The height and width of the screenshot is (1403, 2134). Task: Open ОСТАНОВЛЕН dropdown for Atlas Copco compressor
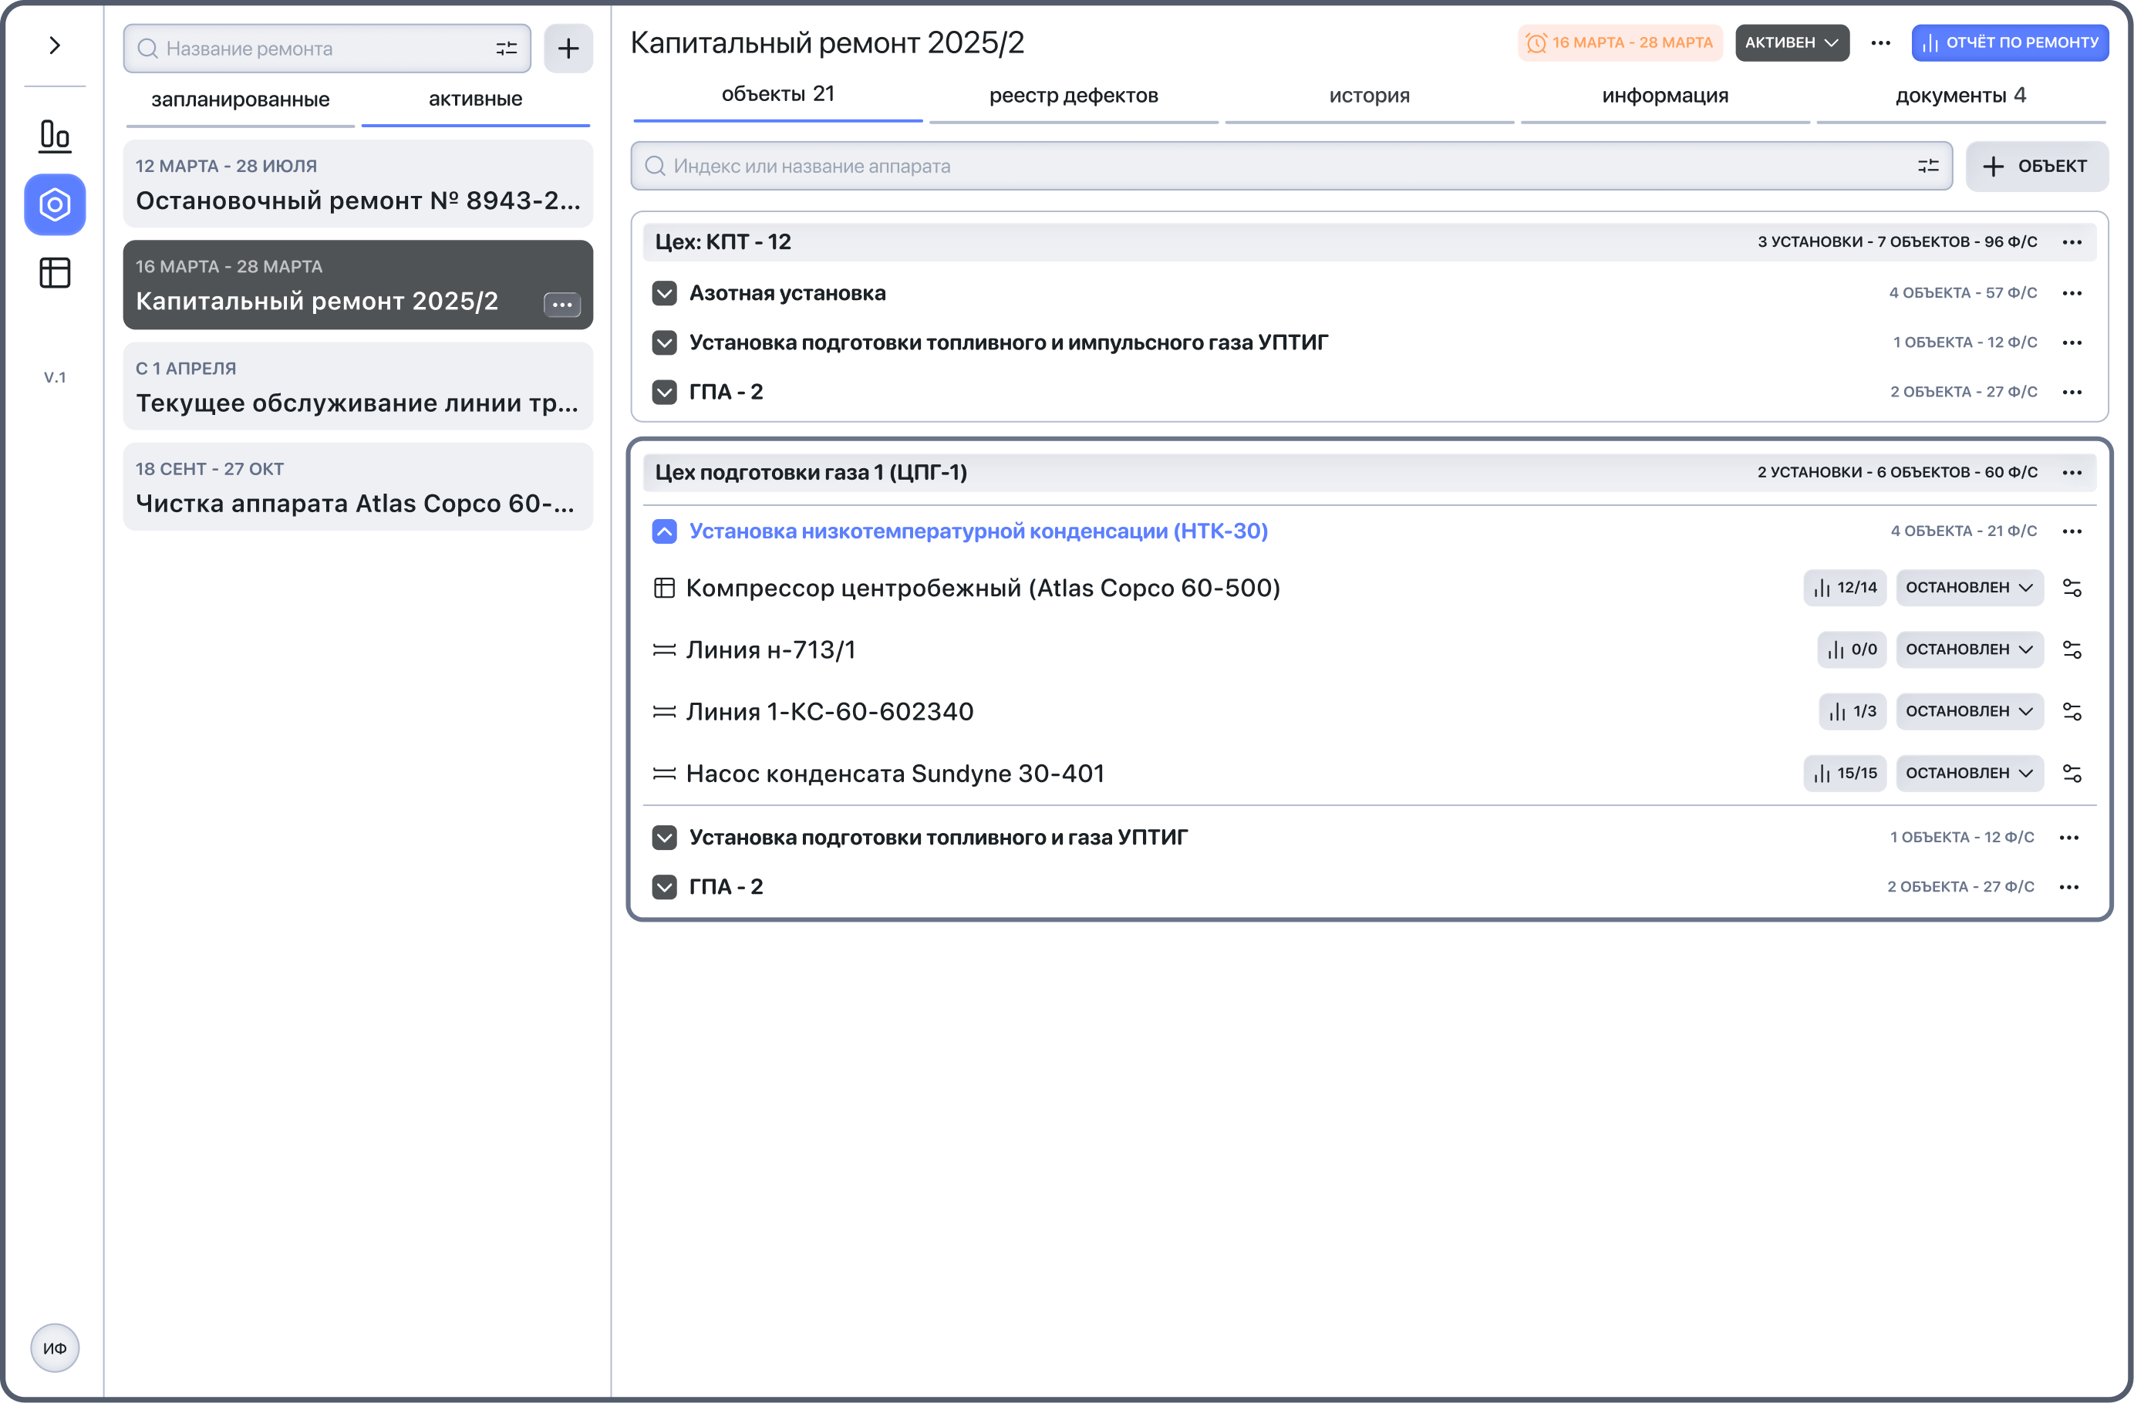tap(1969, 587)
